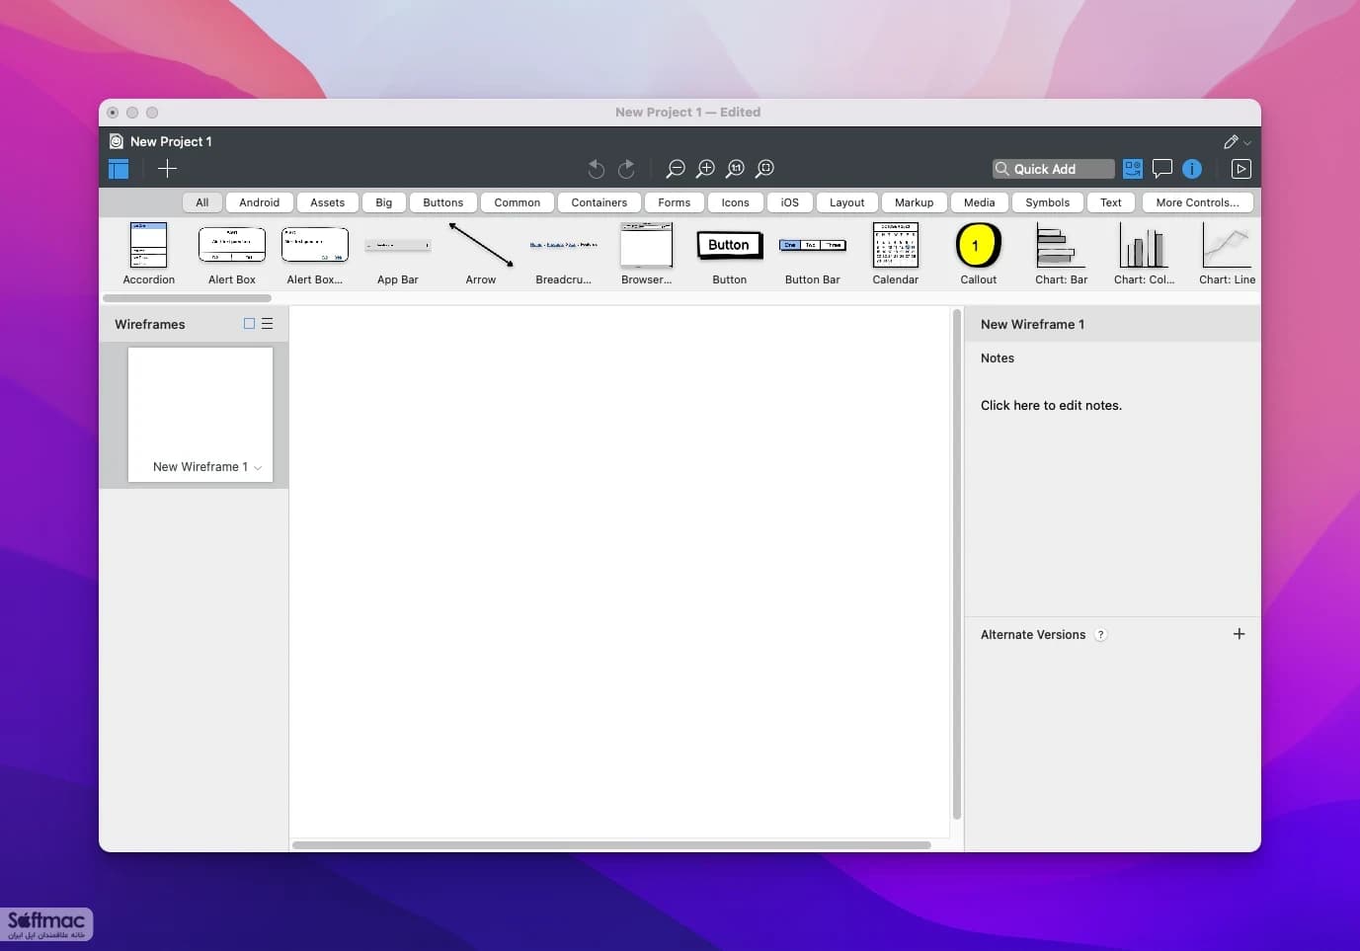Select the Icons category
1360x951 pixels.
pos(736,202)
